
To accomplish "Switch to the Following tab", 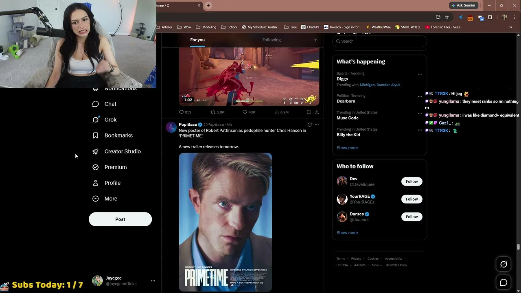I will pyautogui.click(x=271, y=40).
